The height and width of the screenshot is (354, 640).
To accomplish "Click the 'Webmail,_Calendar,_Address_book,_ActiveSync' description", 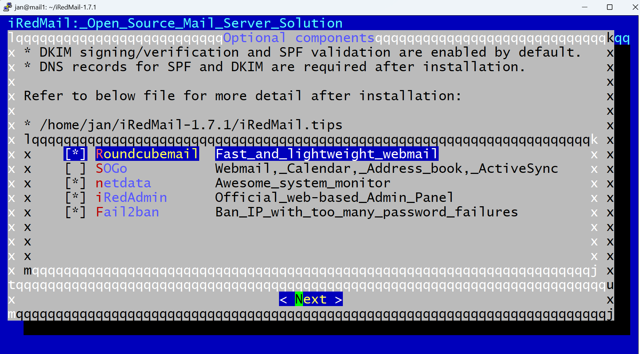I will pos(387,168).
